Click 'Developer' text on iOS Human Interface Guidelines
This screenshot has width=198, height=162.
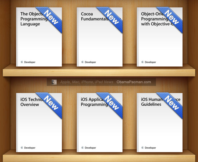click(x=150, y=148)
